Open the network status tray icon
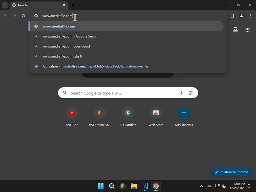Viewport: 256px width, 192px height. pos(217,186)
